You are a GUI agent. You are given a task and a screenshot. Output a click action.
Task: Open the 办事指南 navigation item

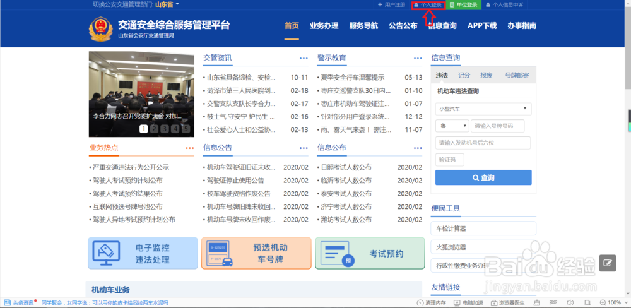pos(522,26)
